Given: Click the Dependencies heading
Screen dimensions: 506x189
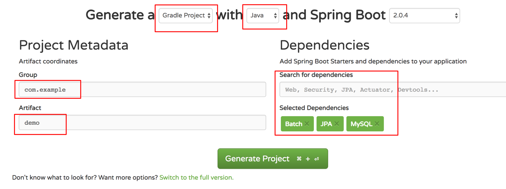Looking at the screenshot, I should (324, 45).
